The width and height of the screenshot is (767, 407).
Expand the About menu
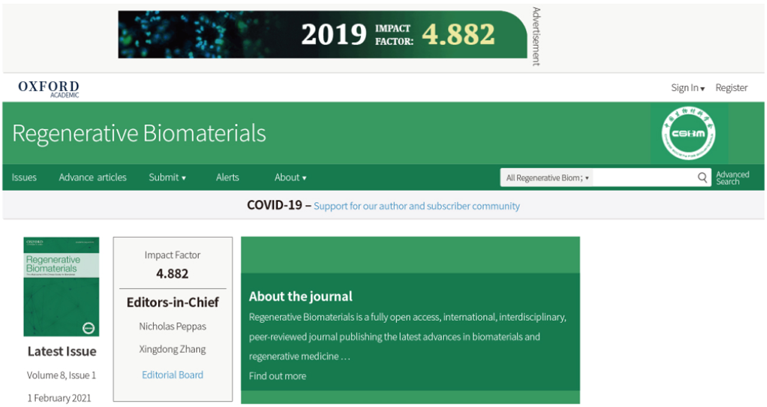click(290, 177)
